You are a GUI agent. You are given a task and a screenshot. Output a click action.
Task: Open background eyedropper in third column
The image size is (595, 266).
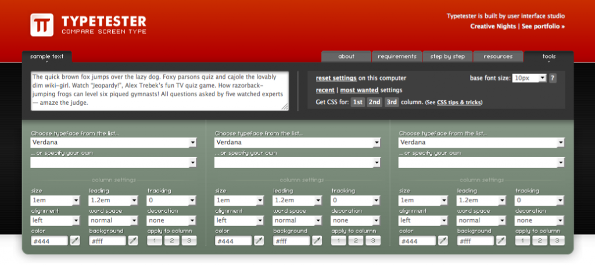pos(501,241)
